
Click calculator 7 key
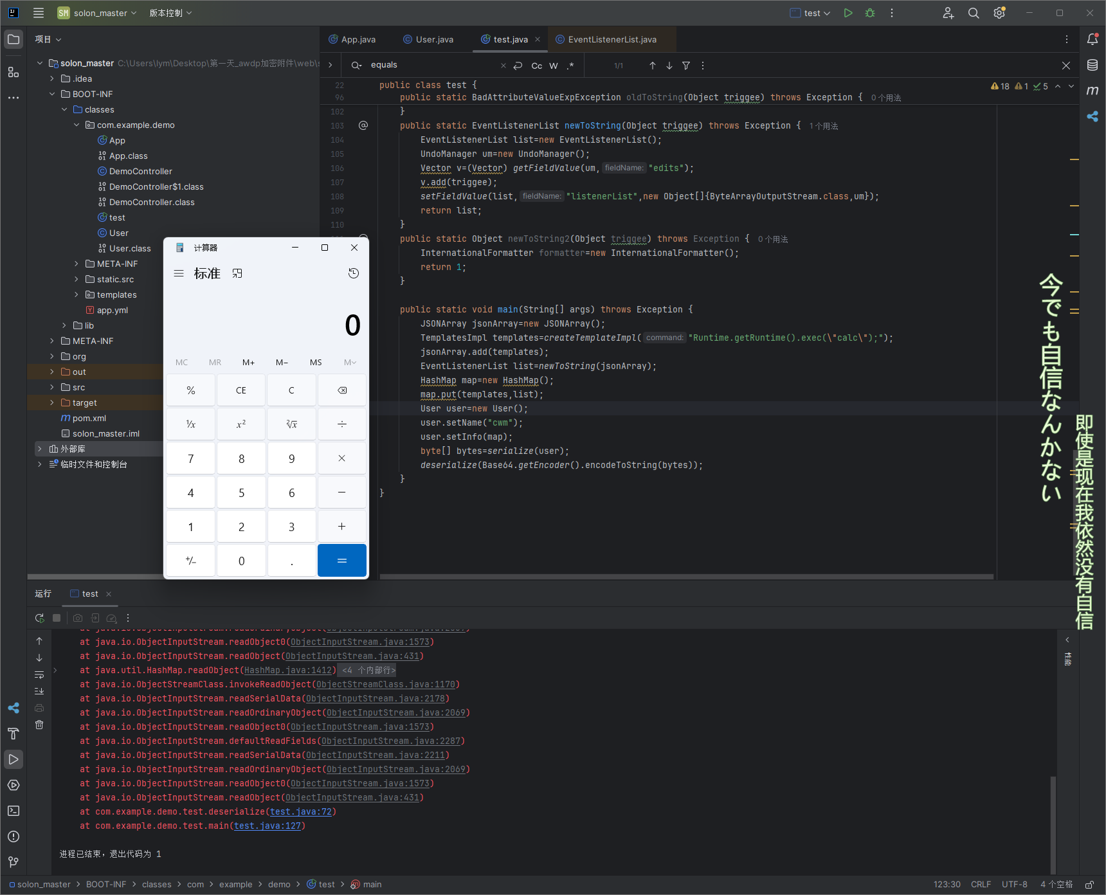[191, 458]
